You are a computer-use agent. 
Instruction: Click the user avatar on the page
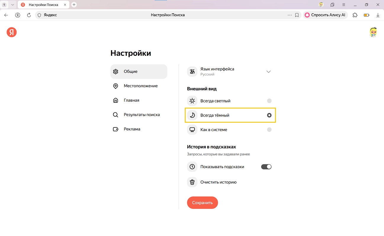pyautogui.click(x=373, y=32)
